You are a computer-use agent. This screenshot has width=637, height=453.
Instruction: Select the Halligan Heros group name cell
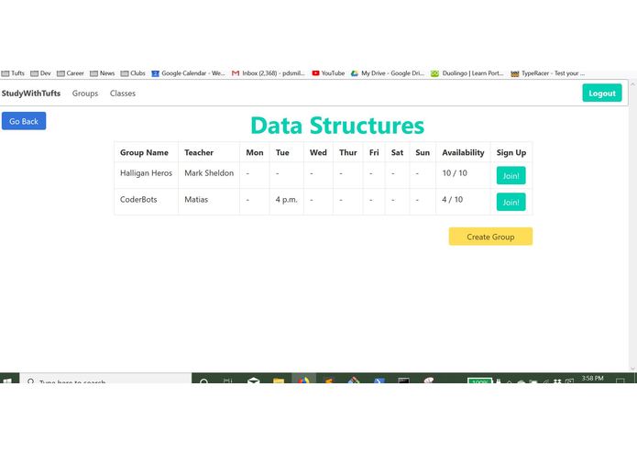[x=147, y=175]
